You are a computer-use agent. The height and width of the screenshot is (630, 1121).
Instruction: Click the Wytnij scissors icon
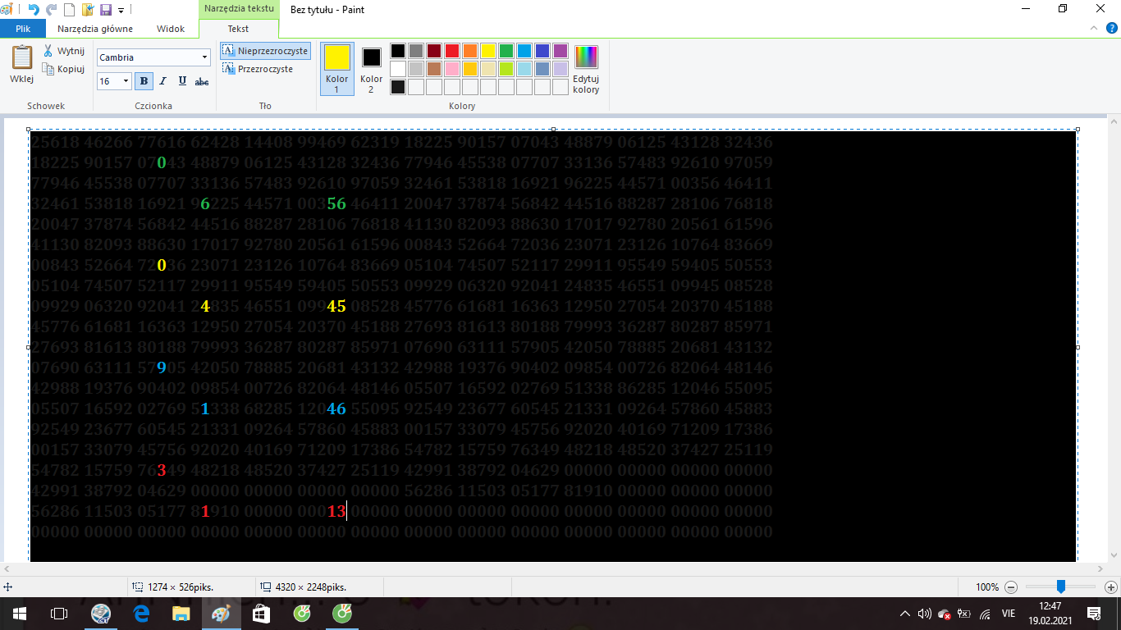click(48, 51)
